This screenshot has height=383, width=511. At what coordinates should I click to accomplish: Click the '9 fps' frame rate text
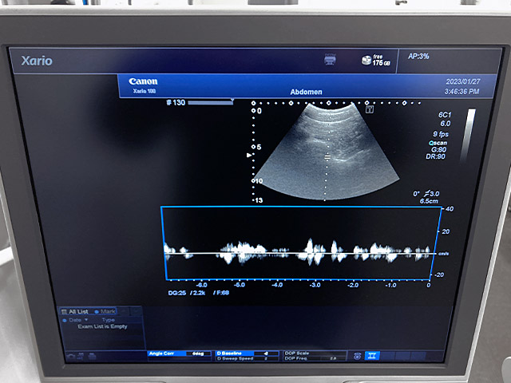coord(441,134)
